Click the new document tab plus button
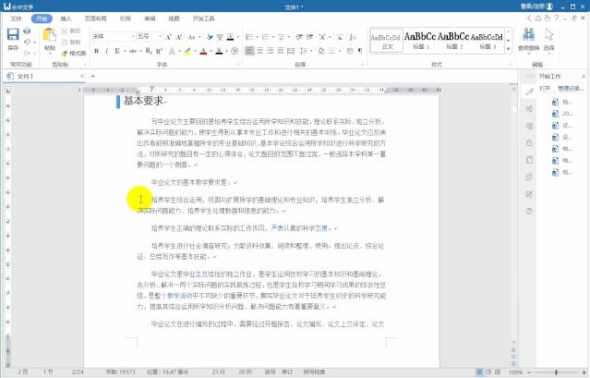 pyautogui.click(x=93, y=76)
